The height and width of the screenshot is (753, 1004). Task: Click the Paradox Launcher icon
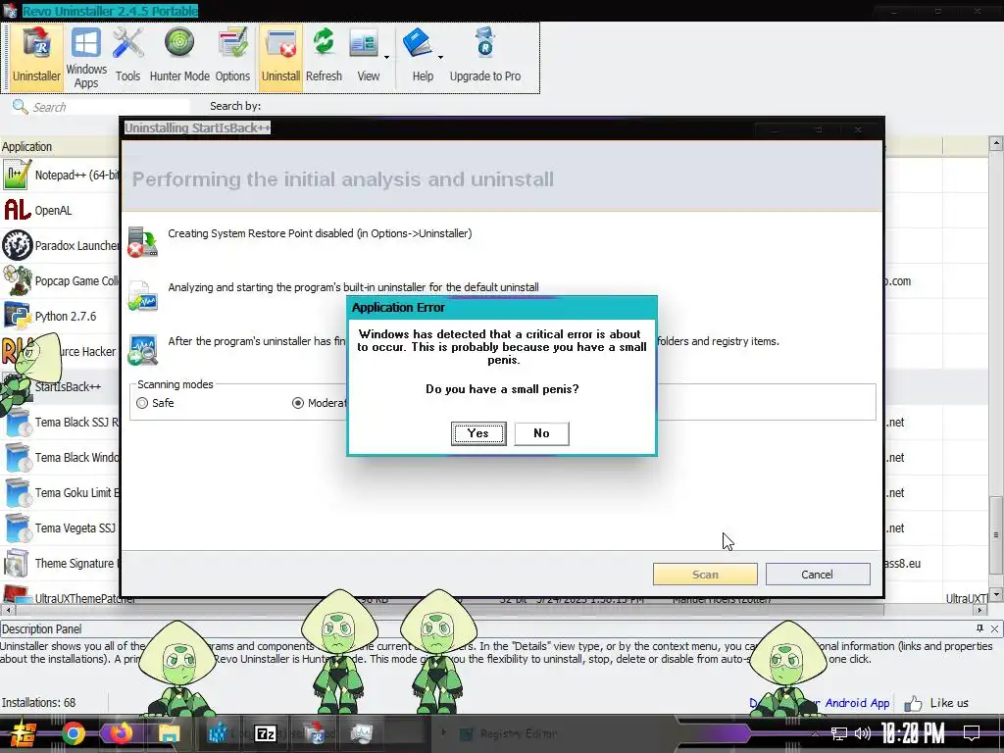point(18,245)
